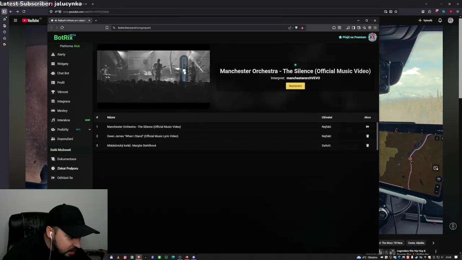Delete the Mládežnický koláč song request

click(367, 146)
